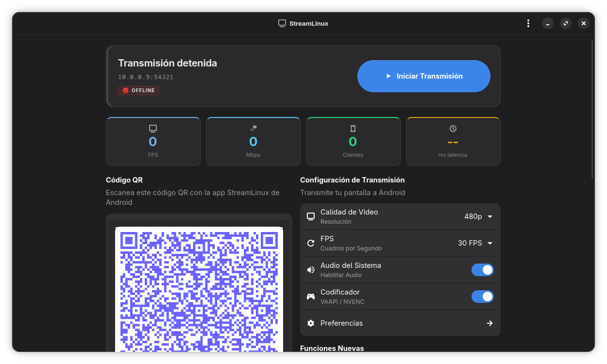
Task: Minimize the StreamLinux window
Action: pos(548,23)
